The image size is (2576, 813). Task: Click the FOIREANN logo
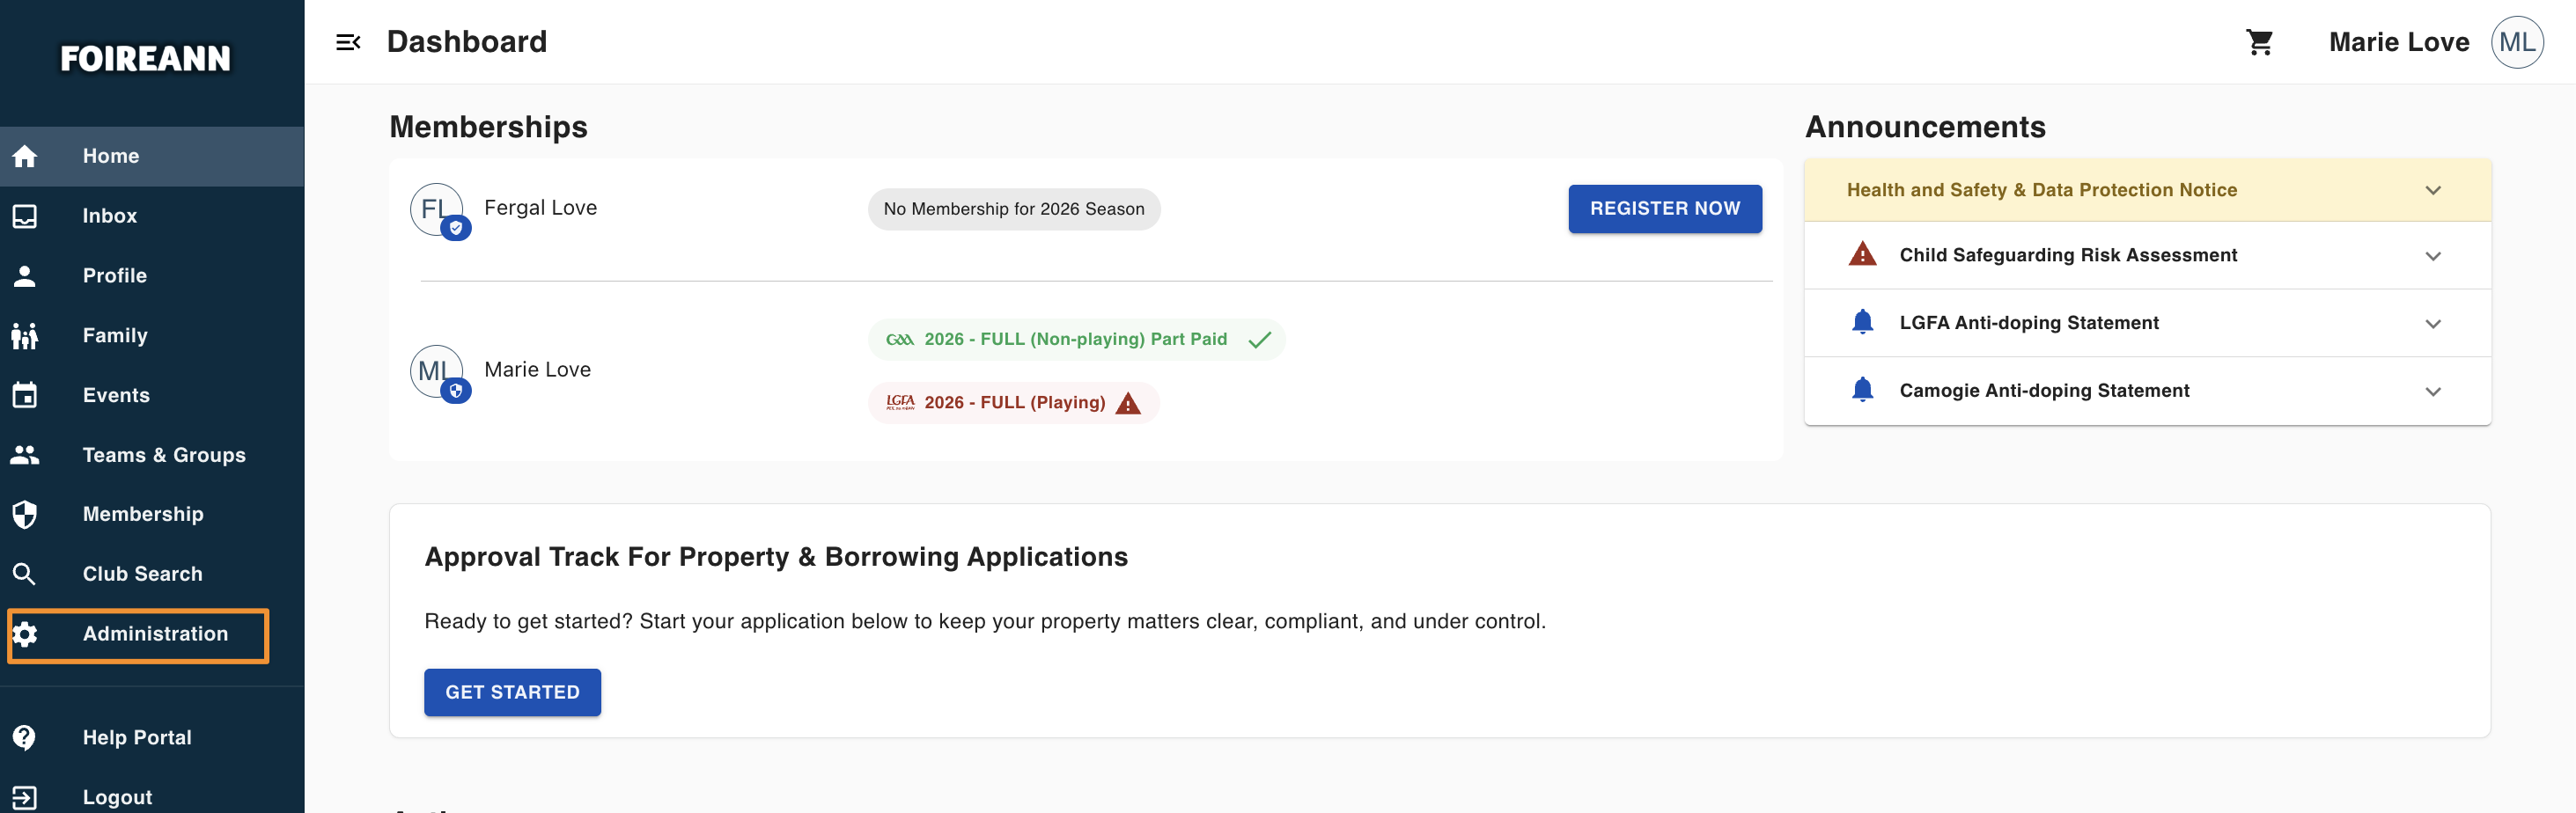pos(146,59)
